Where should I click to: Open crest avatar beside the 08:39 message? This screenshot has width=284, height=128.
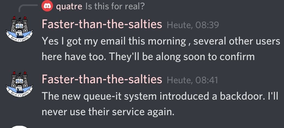(19, 29)
